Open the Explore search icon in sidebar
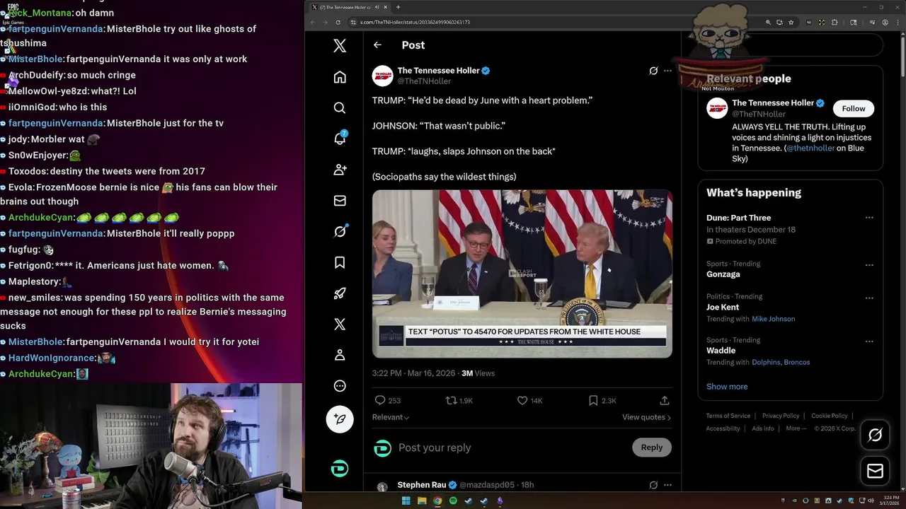Screen dimensions: 906x509 click(x=340, y=107)
